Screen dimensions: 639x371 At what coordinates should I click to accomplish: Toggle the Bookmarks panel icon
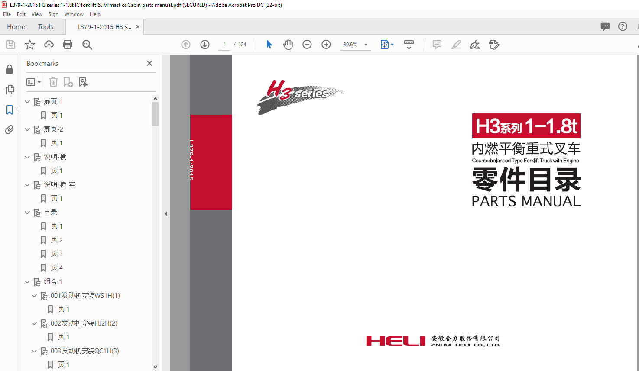click(10, 110)
